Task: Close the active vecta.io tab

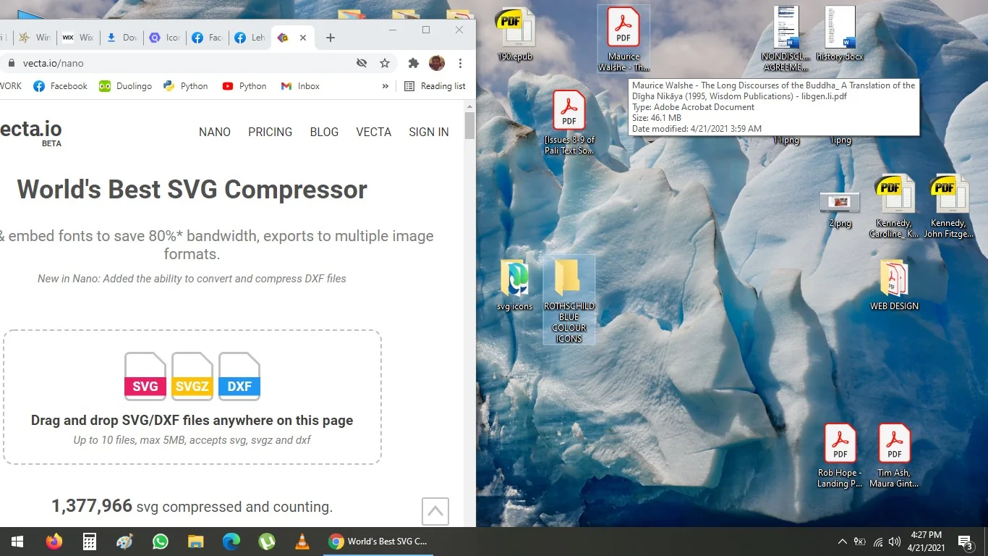Action: [303, 38]
